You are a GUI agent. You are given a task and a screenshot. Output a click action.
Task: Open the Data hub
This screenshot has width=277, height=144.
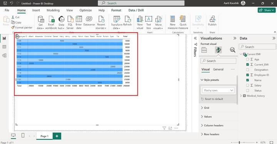[x=61, y=22]
